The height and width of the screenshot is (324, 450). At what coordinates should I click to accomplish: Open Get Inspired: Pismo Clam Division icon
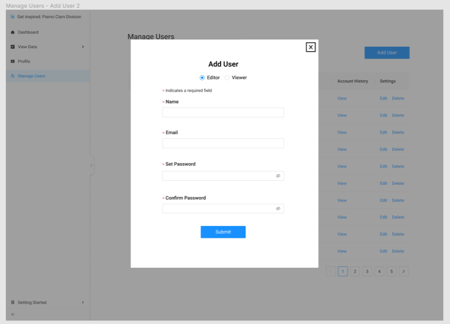[12, 16]
